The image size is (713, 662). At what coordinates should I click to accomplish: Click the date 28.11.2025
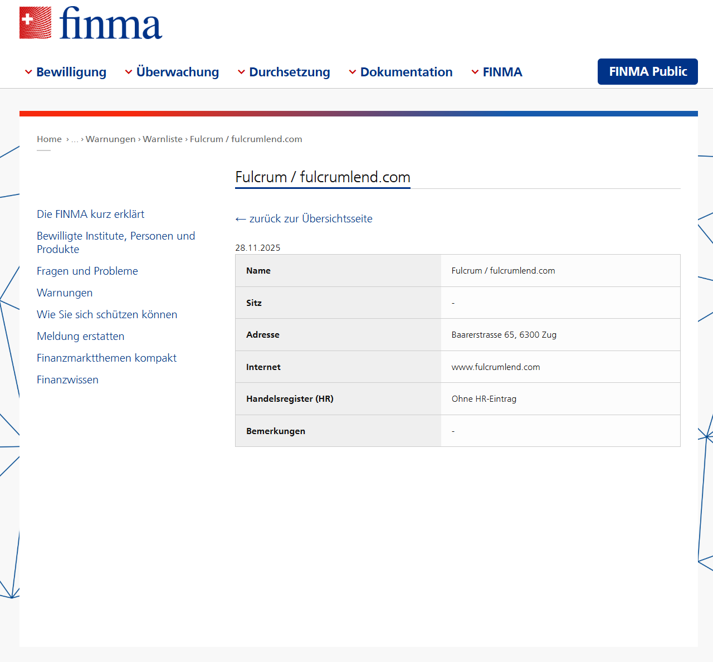pyautogui.click(x=258, y=248)
